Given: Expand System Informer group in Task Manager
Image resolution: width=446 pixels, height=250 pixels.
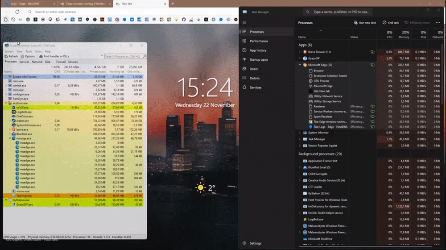Looking at the screenshot, I should point(300,133).
